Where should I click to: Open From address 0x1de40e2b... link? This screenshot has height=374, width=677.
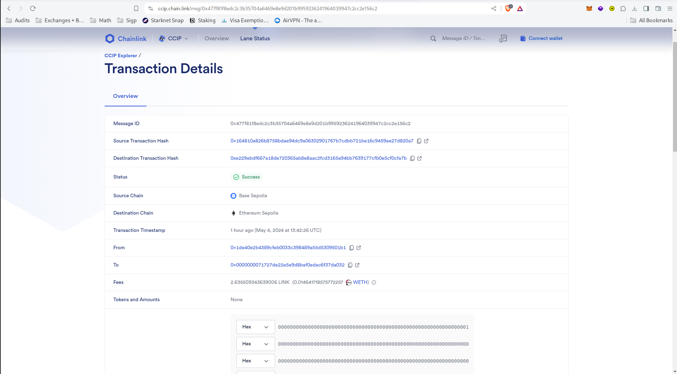(x=288, y=248)
